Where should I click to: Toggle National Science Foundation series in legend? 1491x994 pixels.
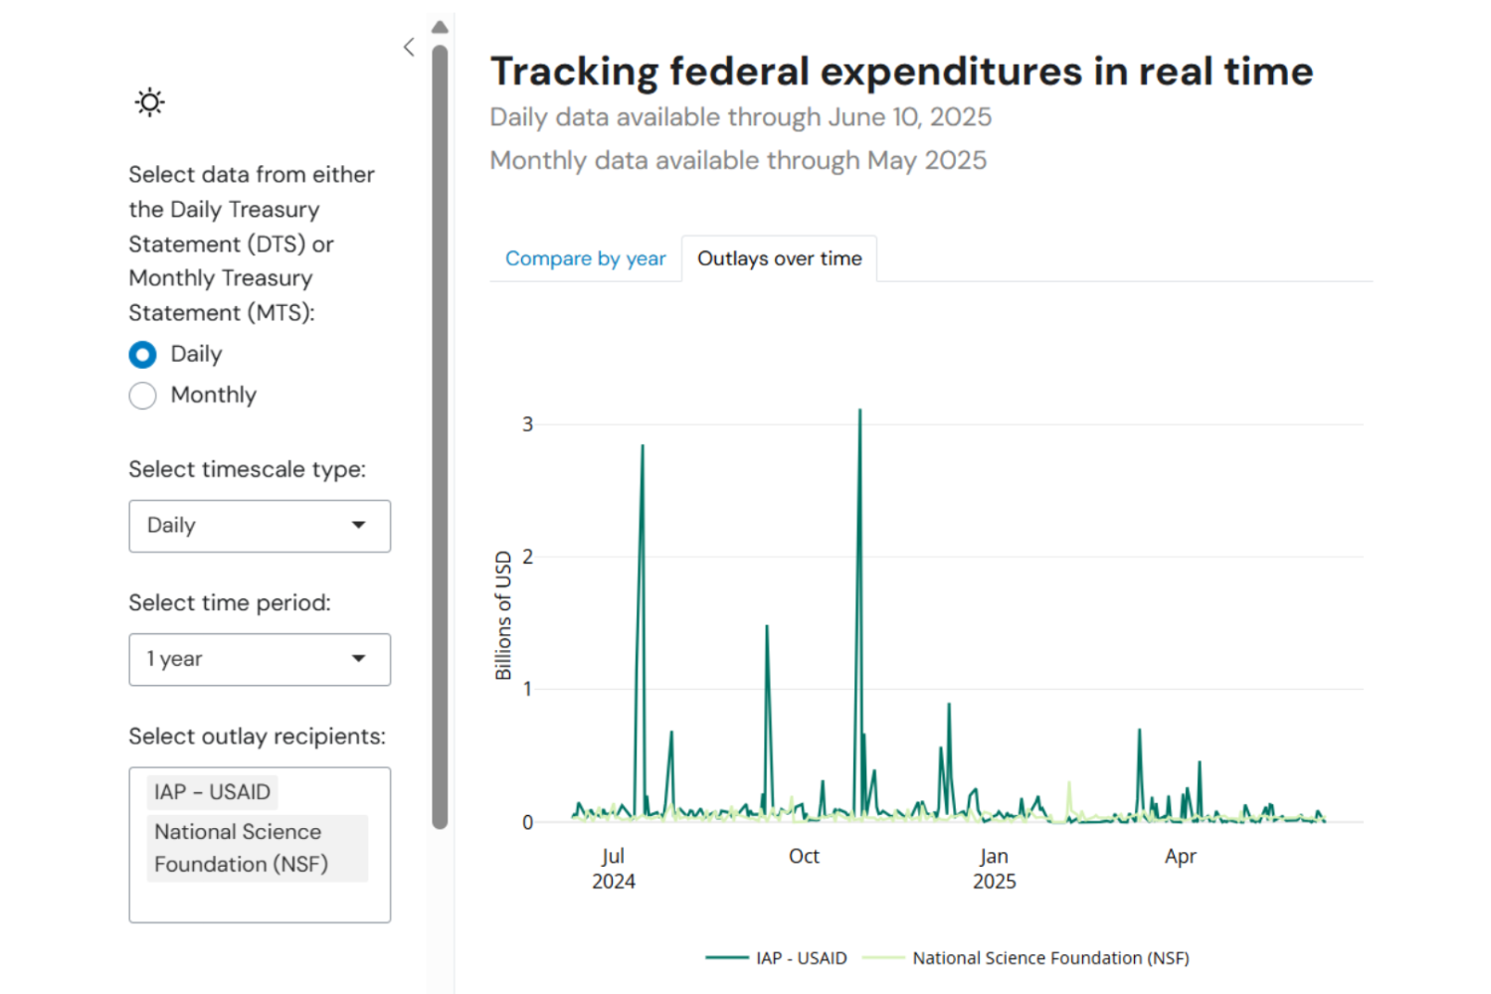click(1050, 958)
